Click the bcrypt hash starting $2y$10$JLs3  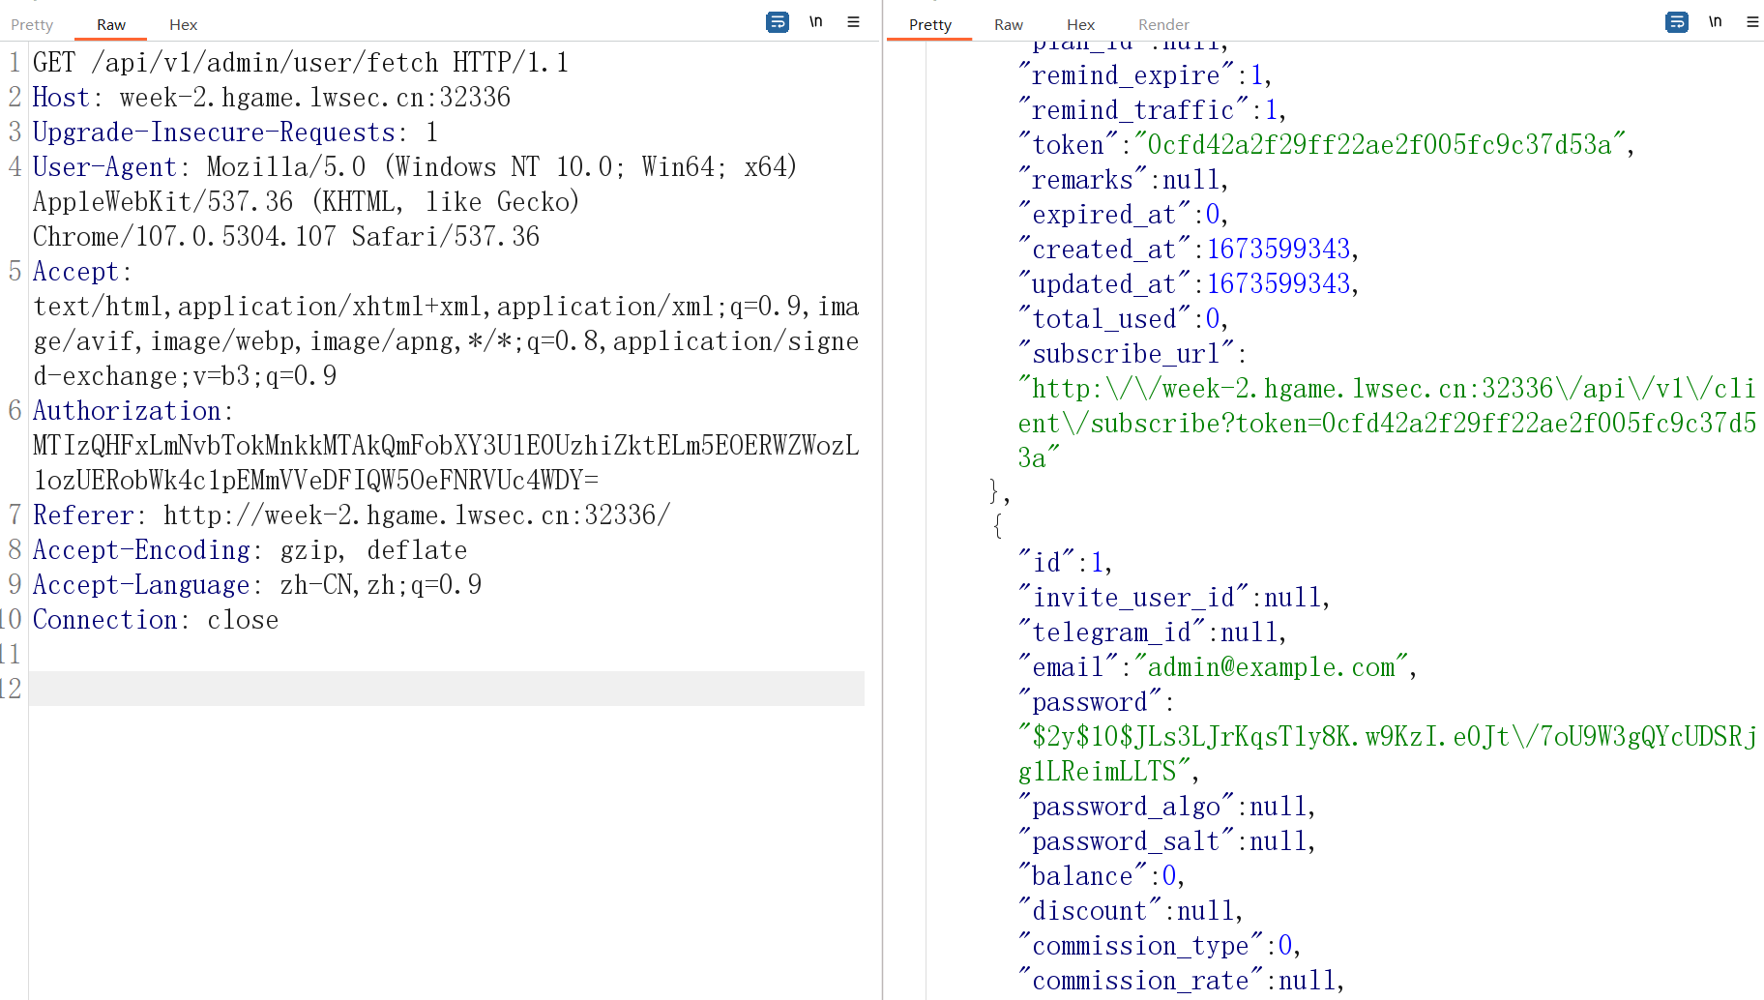1387,754
